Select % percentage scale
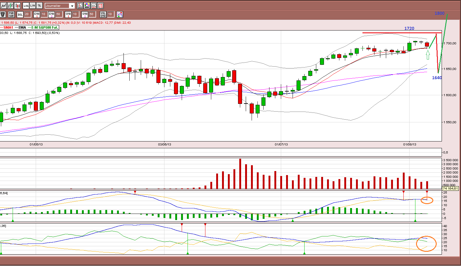 [39, 6]
